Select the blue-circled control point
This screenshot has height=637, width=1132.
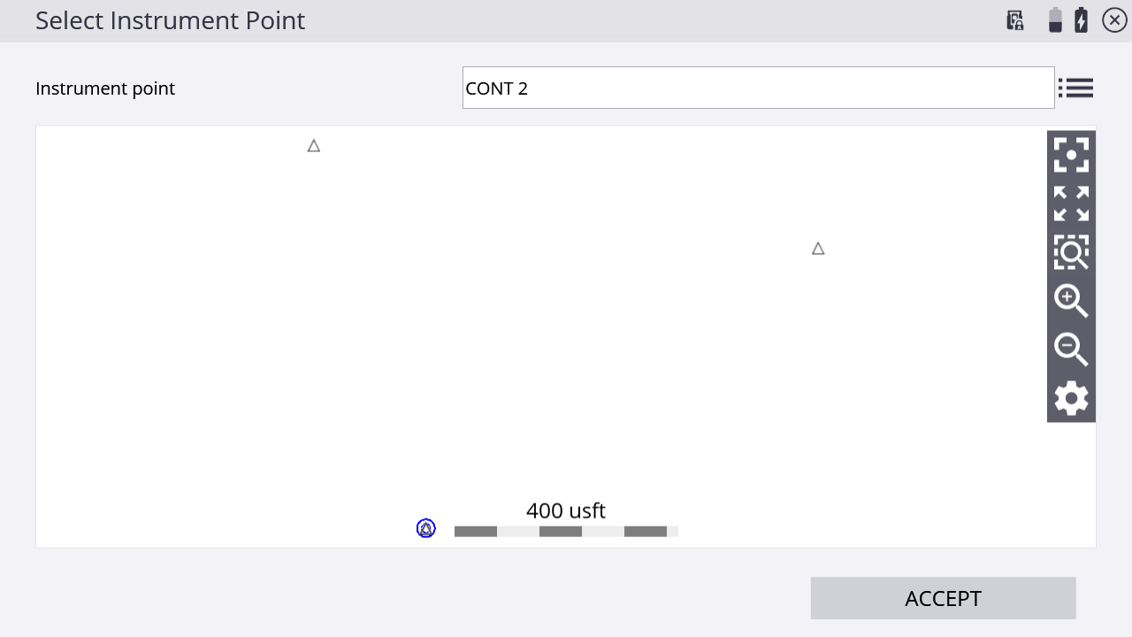pyautogui.click(x=426, y=529)
